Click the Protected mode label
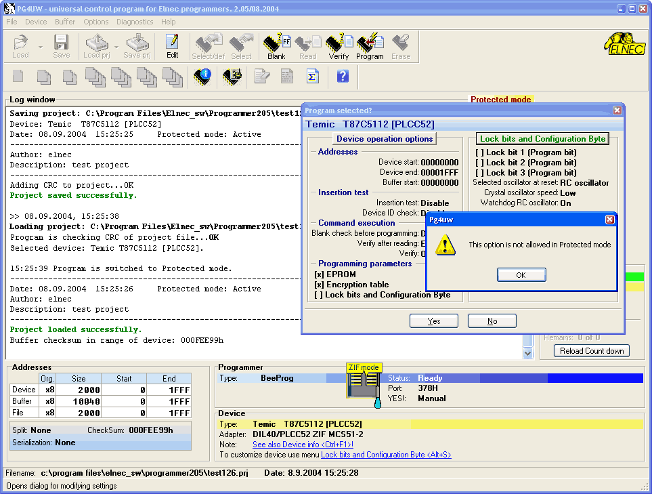The height and width of the screenshot is (494, 652). click(500, 100)
